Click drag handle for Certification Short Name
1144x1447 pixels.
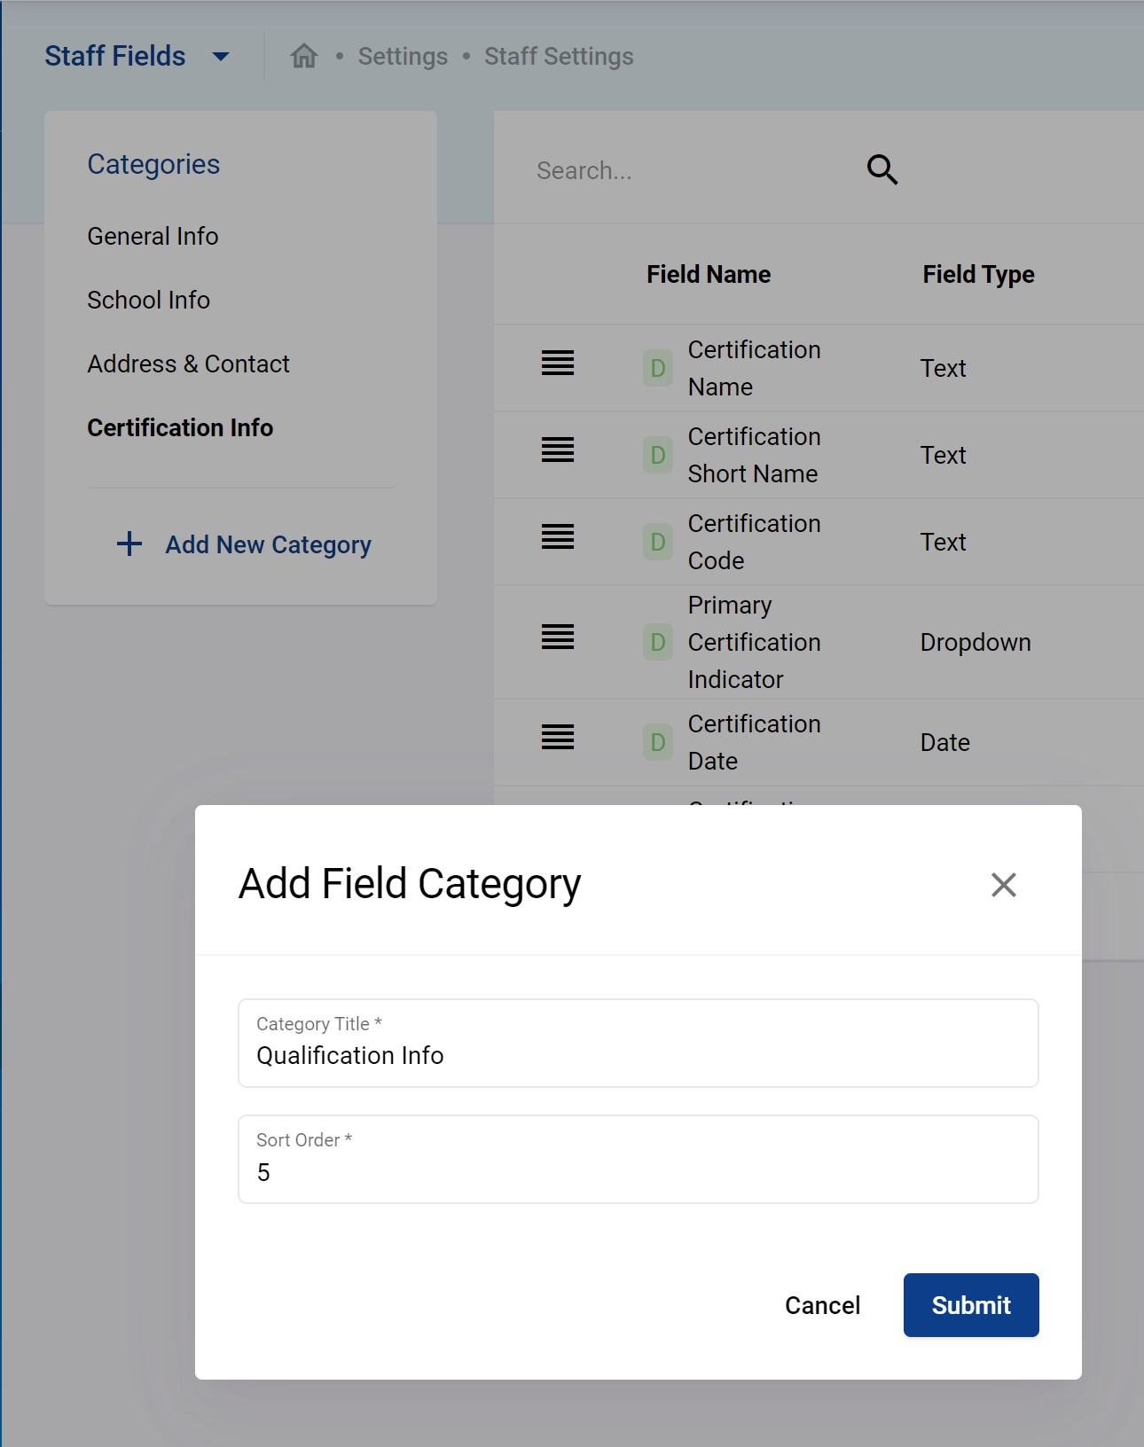[558, 450]
